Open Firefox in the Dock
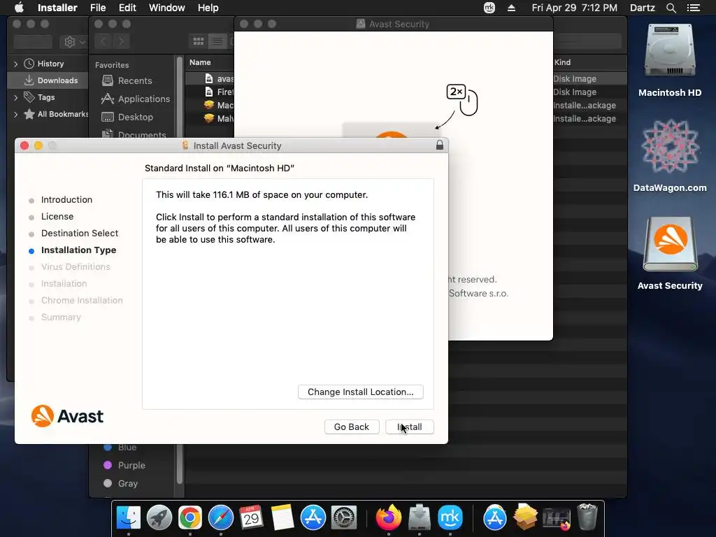 [x=389, y=517]
